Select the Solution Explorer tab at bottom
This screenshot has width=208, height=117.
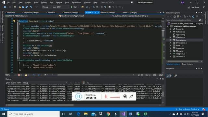(x=173, y=64)
